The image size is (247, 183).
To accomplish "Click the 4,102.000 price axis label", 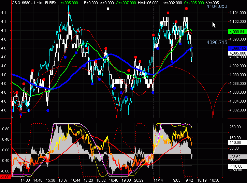I will (238, 21).
